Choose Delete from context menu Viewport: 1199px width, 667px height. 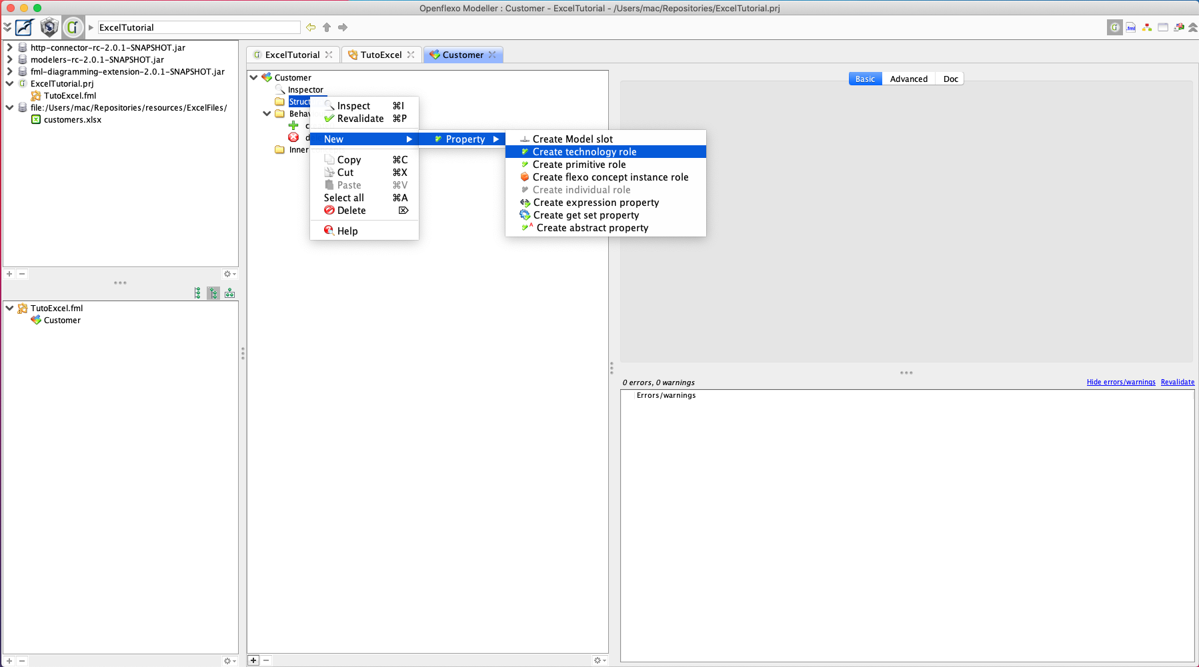point(364,210)
